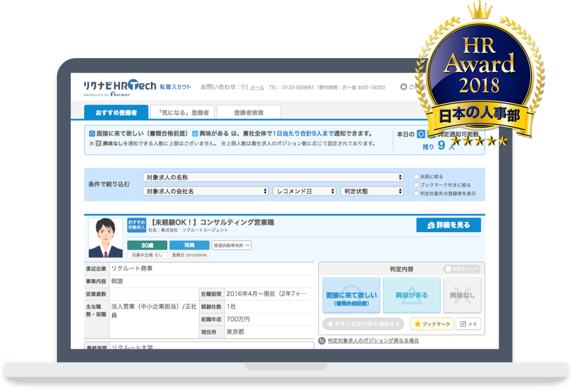Open the 対象求人の名称 dropdown

click(x=273, y=177)
